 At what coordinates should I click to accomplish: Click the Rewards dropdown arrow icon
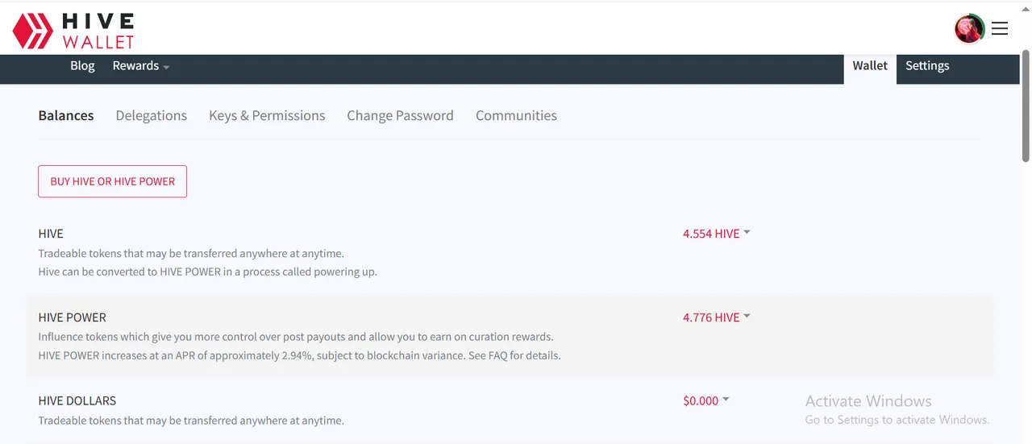pos(166,67)
